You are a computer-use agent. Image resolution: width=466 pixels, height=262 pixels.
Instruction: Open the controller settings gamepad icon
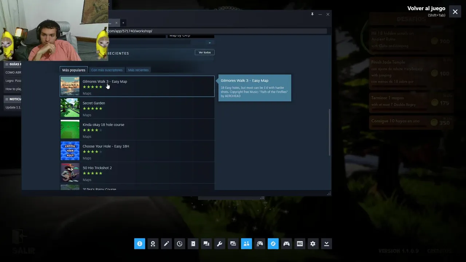[x=287, y=244]
